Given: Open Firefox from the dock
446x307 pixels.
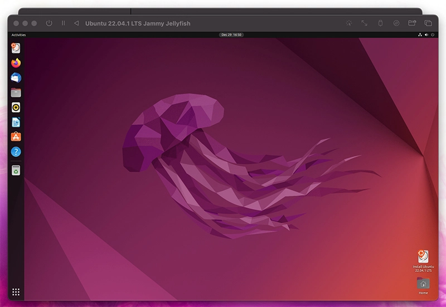Looking at the screenshot, I should pos(16,63).
